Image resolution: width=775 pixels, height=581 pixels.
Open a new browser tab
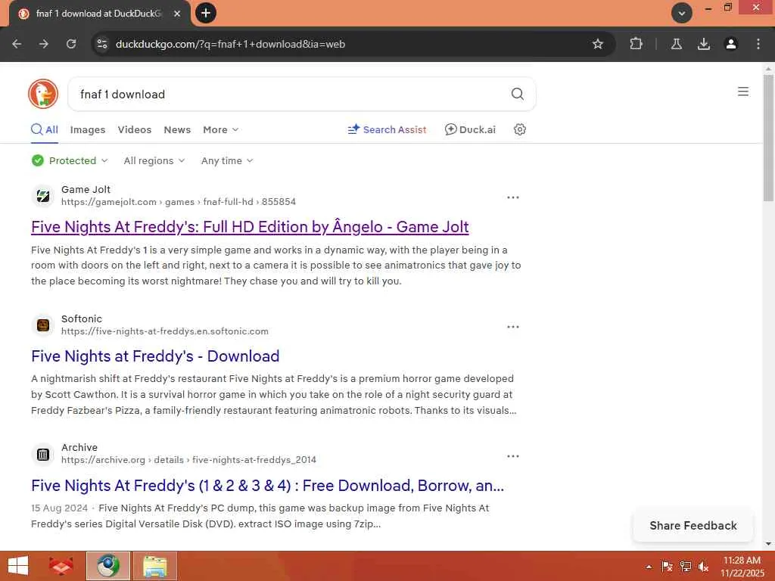(206, 13)
